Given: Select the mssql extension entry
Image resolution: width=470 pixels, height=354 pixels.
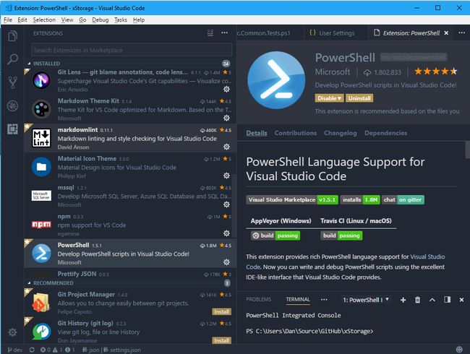Looking at the screenshot, I should click(130, 196).
